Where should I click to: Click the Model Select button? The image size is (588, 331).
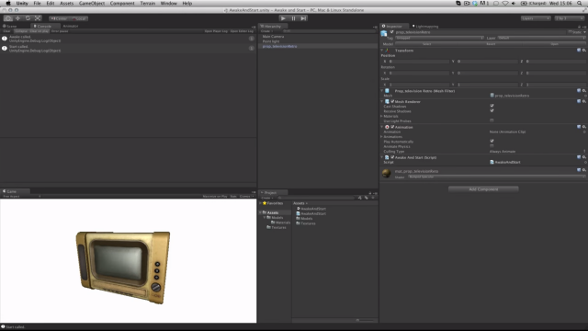426,44
